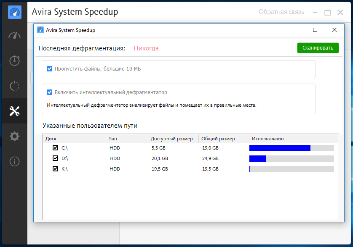This screenshot has height=247, width=353.
Task: Minimize the main Avira System Speedup window
Action: coord(315,12)
